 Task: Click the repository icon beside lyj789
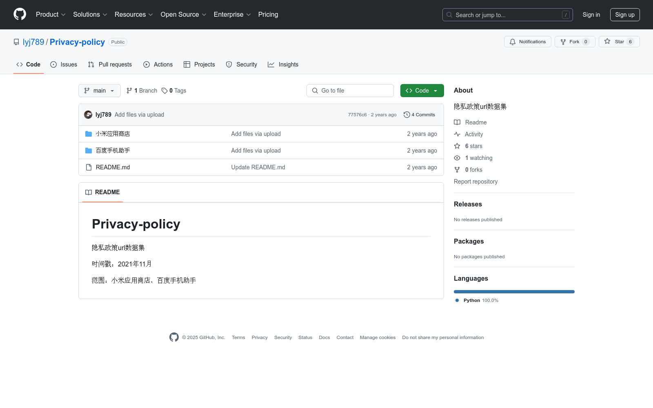coord(16,42)
